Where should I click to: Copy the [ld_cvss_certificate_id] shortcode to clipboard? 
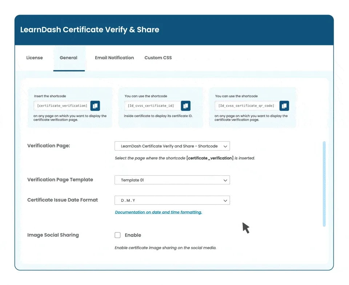[186, 106]
